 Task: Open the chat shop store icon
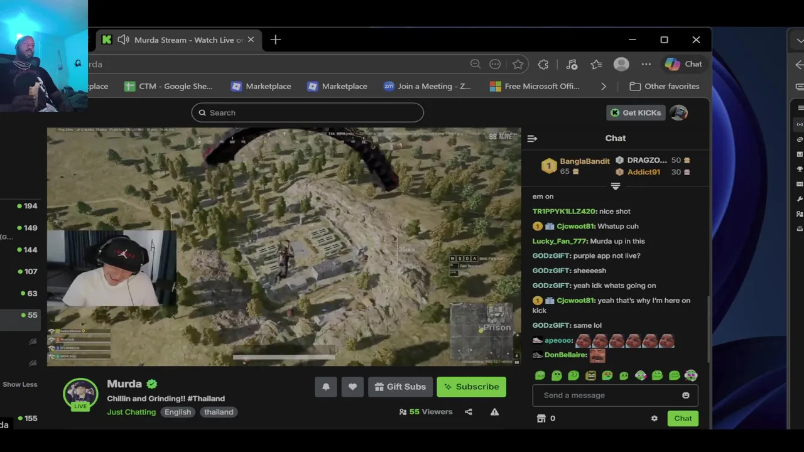pyautogui.click(x=541, y=419)
